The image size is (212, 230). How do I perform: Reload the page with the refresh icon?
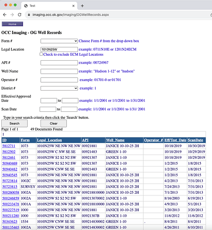[19, 15]
